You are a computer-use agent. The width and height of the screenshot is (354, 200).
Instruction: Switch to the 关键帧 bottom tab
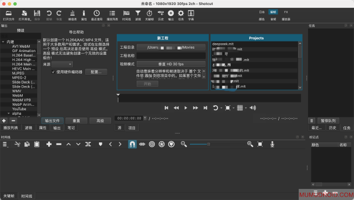(9, 196)
